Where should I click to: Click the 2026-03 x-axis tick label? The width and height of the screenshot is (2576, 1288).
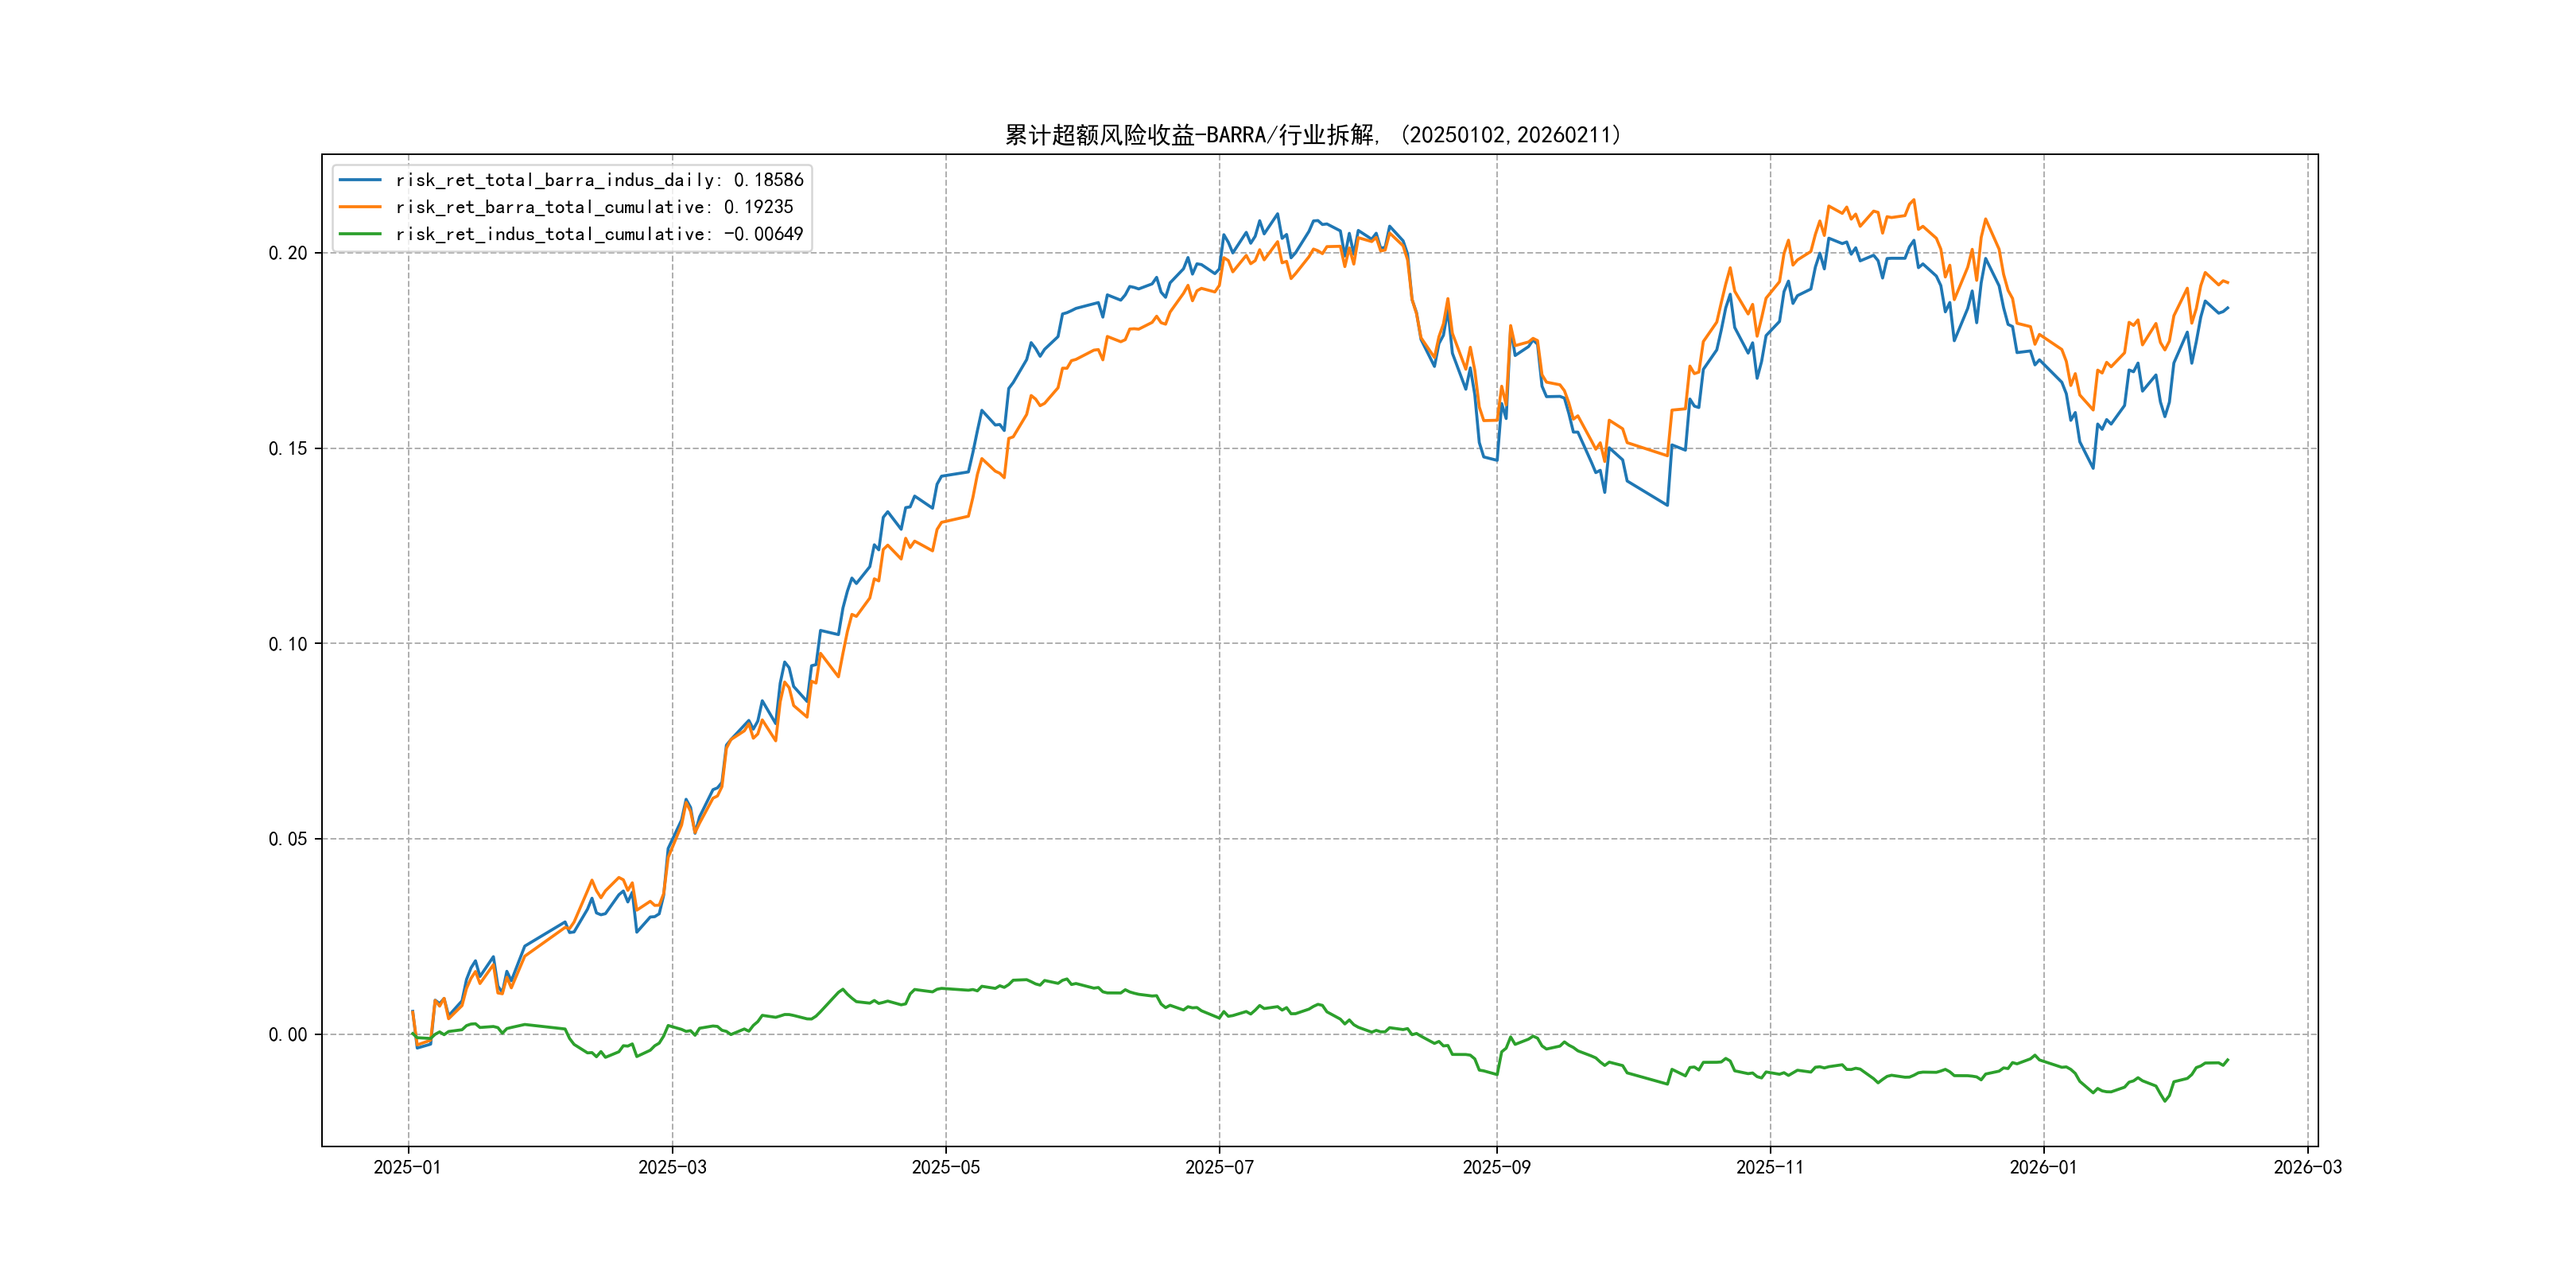point(2307,1167)
